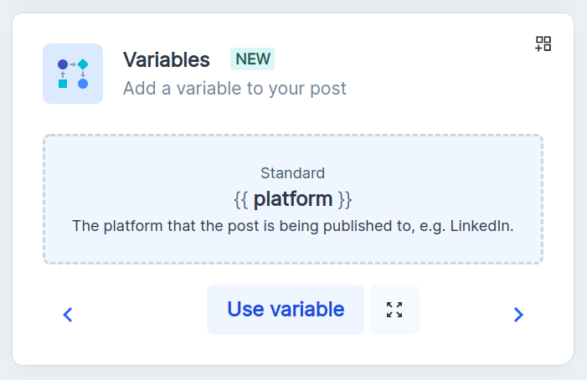
Task: Click the teal diamond inside the Variables icon
Action: 83,64
